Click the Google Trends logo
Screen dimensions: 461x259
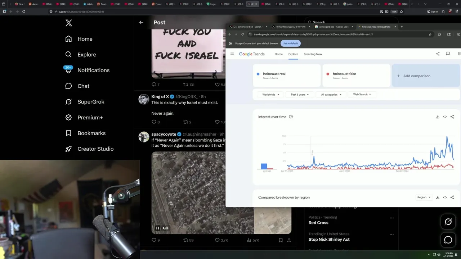click(252, 54)
